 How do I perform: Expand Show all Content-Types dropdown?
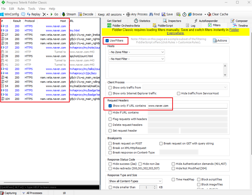(135, 181)
